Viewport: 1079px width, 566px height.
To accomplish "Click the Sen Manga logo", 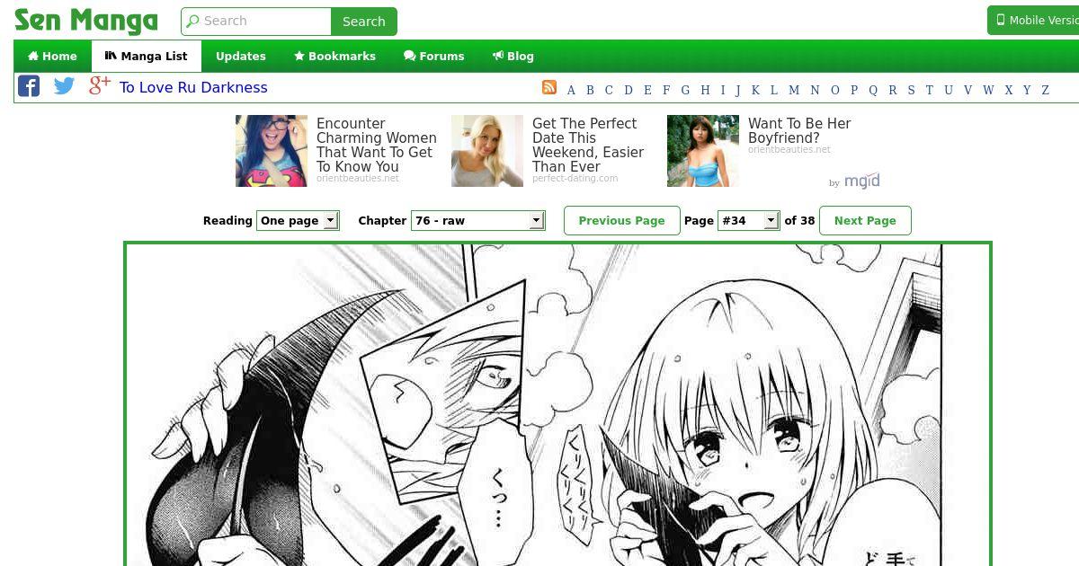I will point(86,20).
